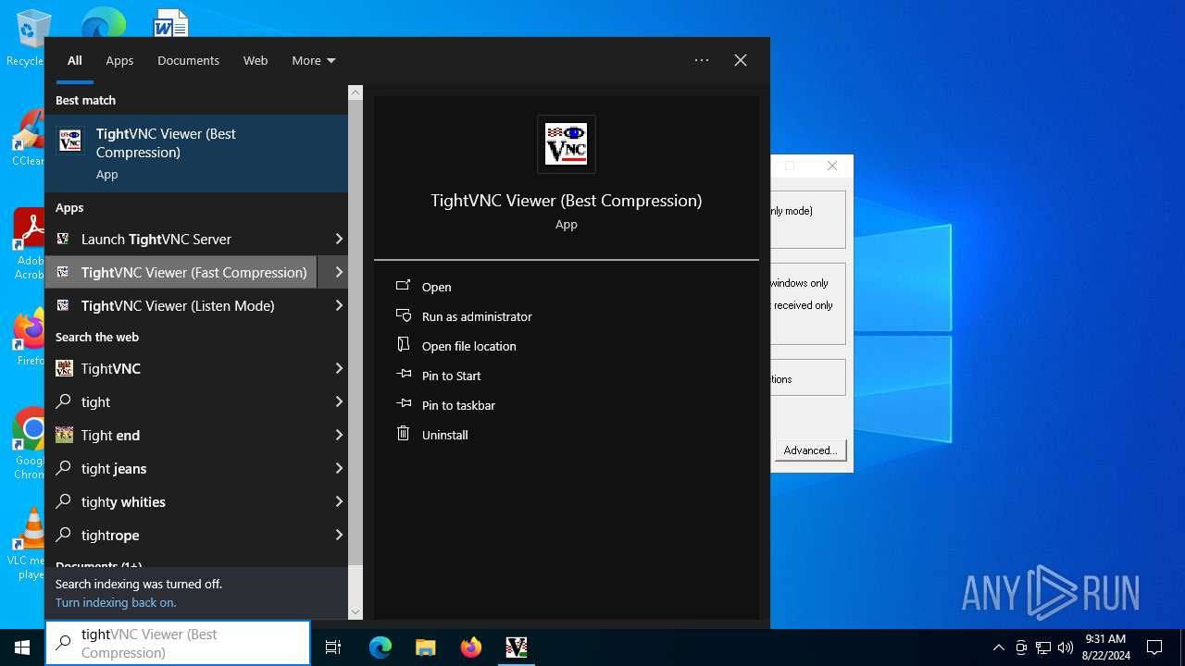Switch to the Documents search tab
This screenshot has height=666, width=1185.
point(188,60)
